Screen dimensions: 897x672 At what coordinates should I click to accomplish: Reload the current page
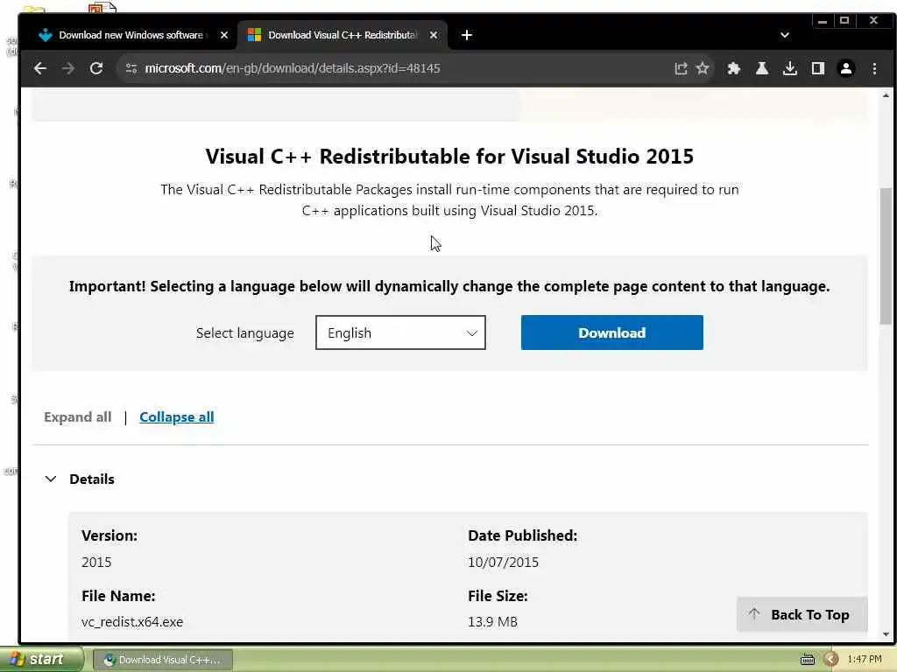coord(96,68)
